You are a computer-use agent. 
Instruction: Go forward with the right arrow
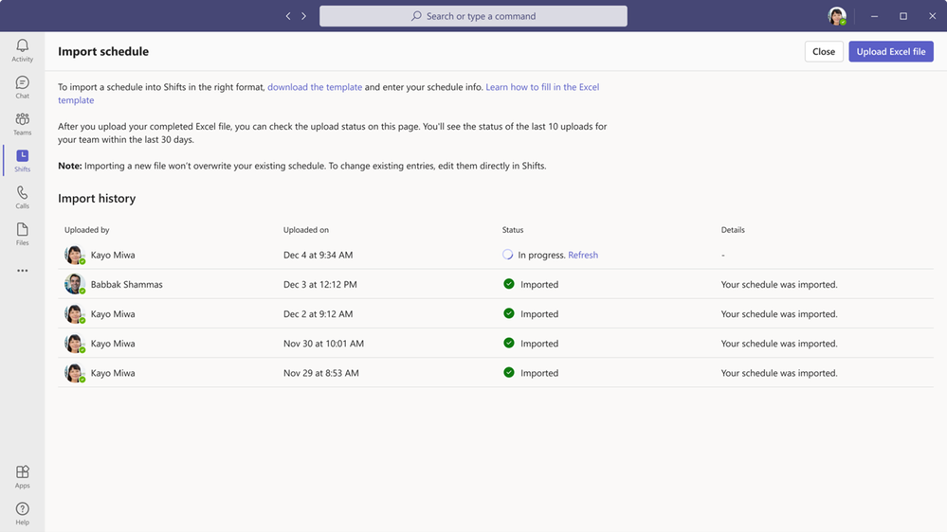[x=303, y=16]
